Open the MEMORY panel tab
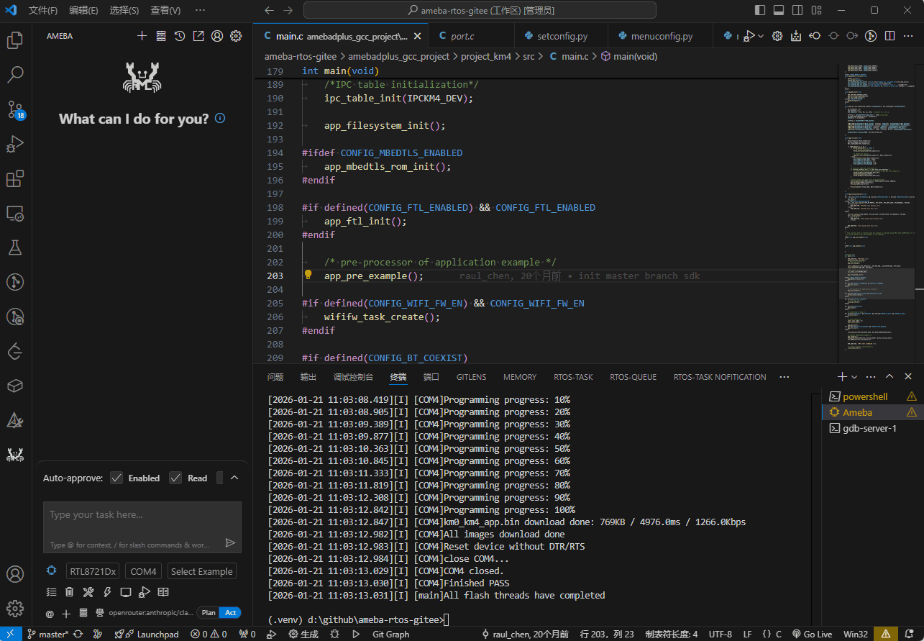The image size is (924, 641). [x=519, y=377]
